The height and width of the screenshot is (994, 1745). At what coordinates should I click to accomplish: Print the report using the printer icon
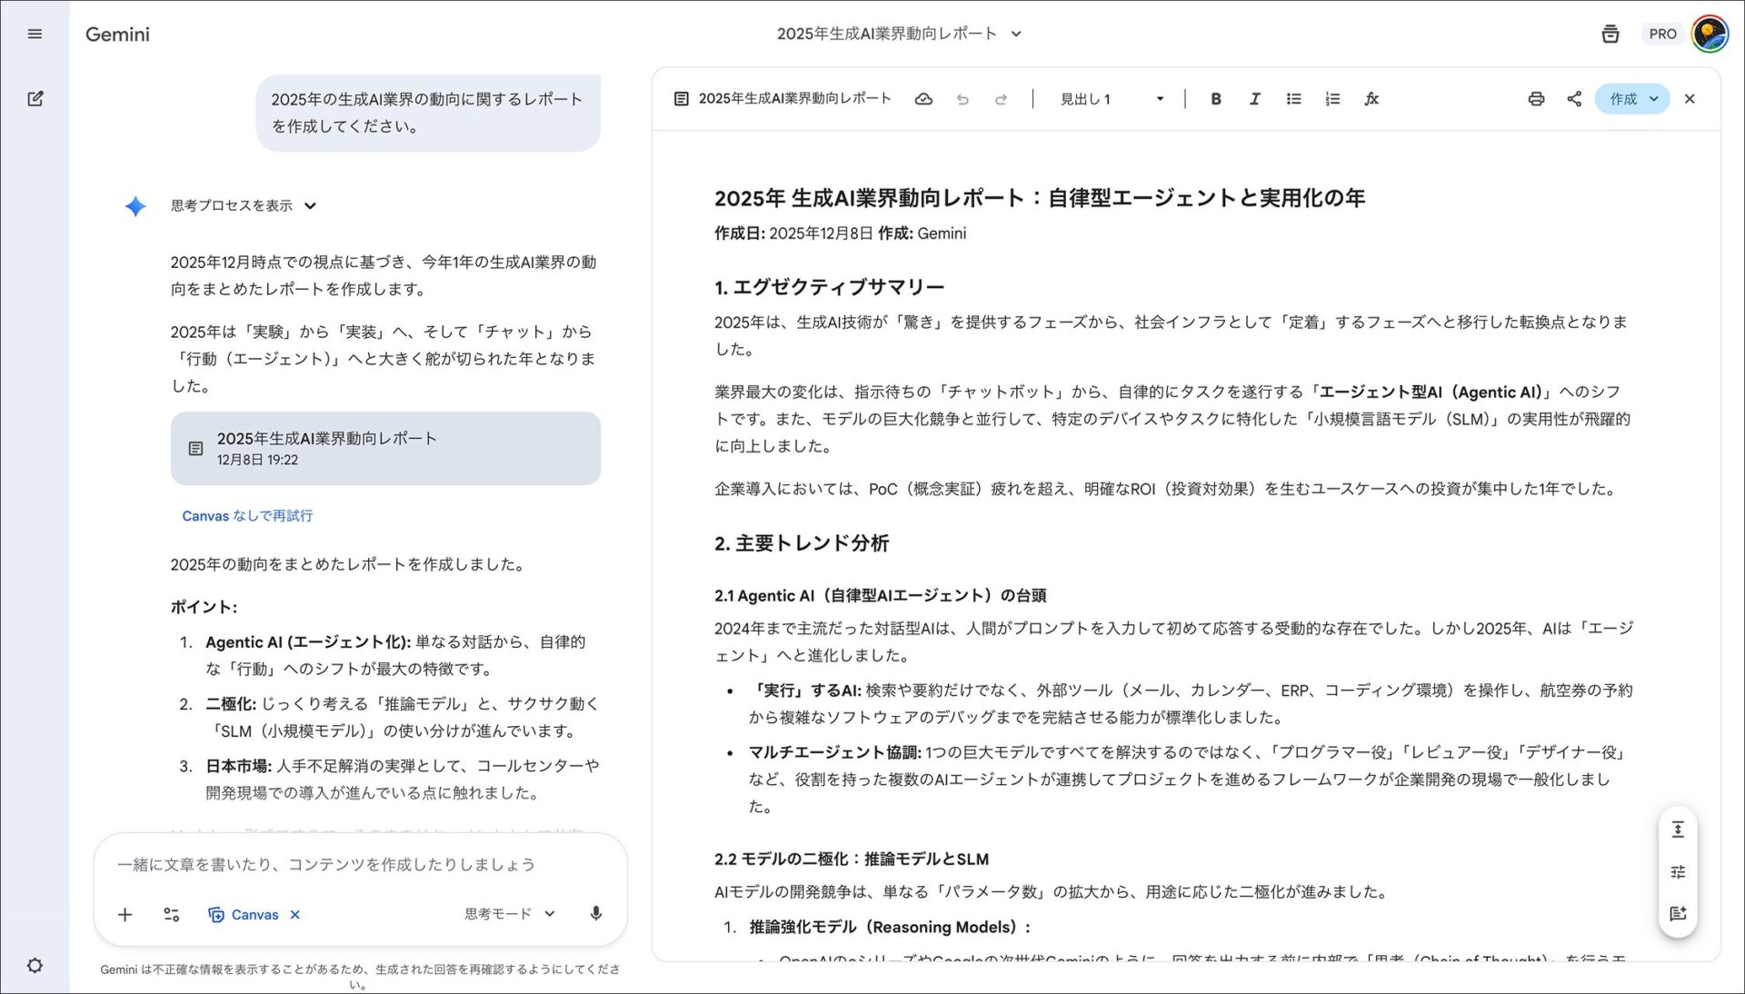point(1536,99)
